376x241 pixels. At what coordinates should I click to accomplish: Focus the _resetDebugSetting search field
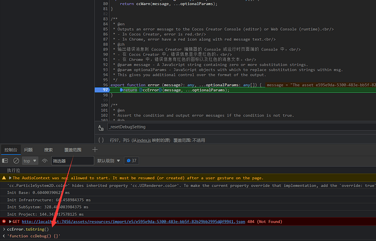tap(241, 126)
